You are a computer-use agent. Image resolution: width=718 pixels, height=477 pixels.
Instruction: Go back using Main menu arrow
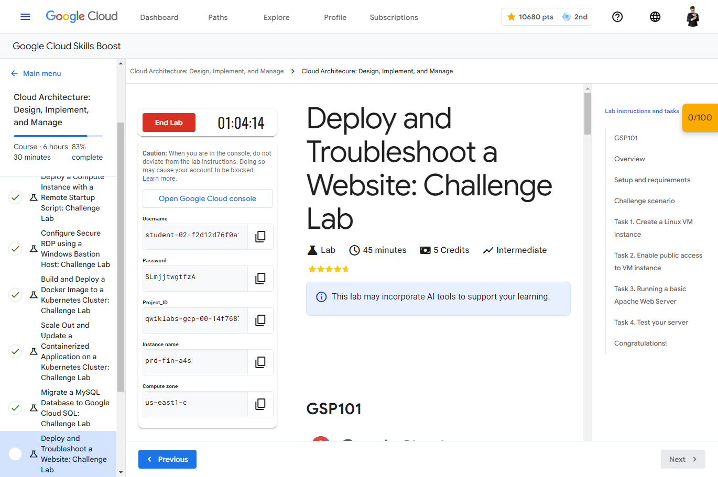15,73
